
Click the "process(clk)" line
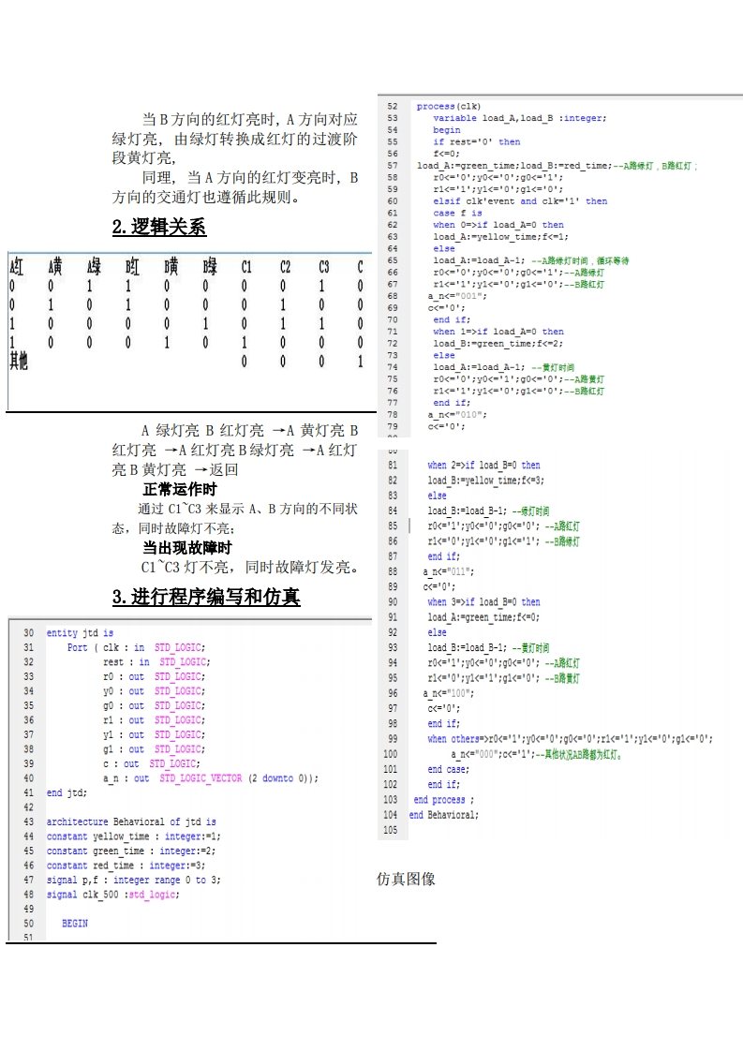(449, 107)
